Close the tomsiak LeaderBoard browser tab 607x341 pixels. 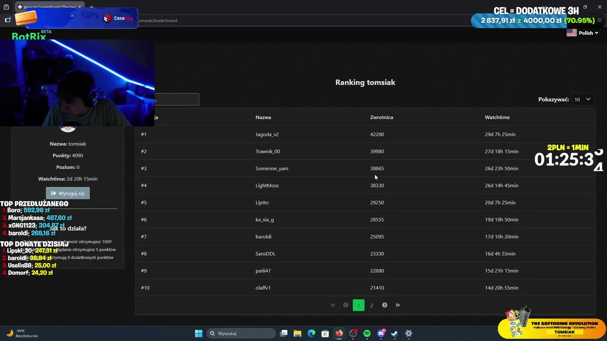(80, 7)
